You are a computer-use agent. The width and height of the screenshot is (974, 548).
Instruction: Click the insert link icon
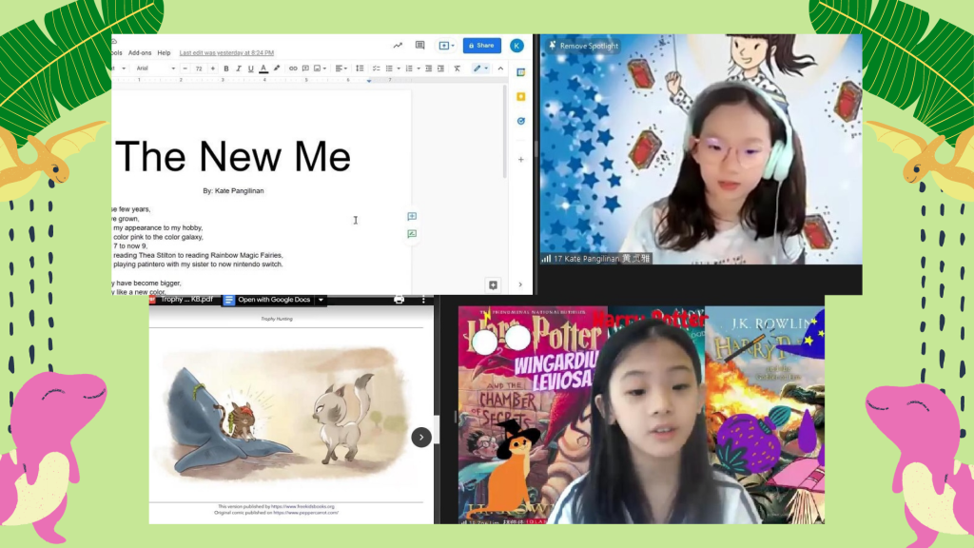coord(293,68)
